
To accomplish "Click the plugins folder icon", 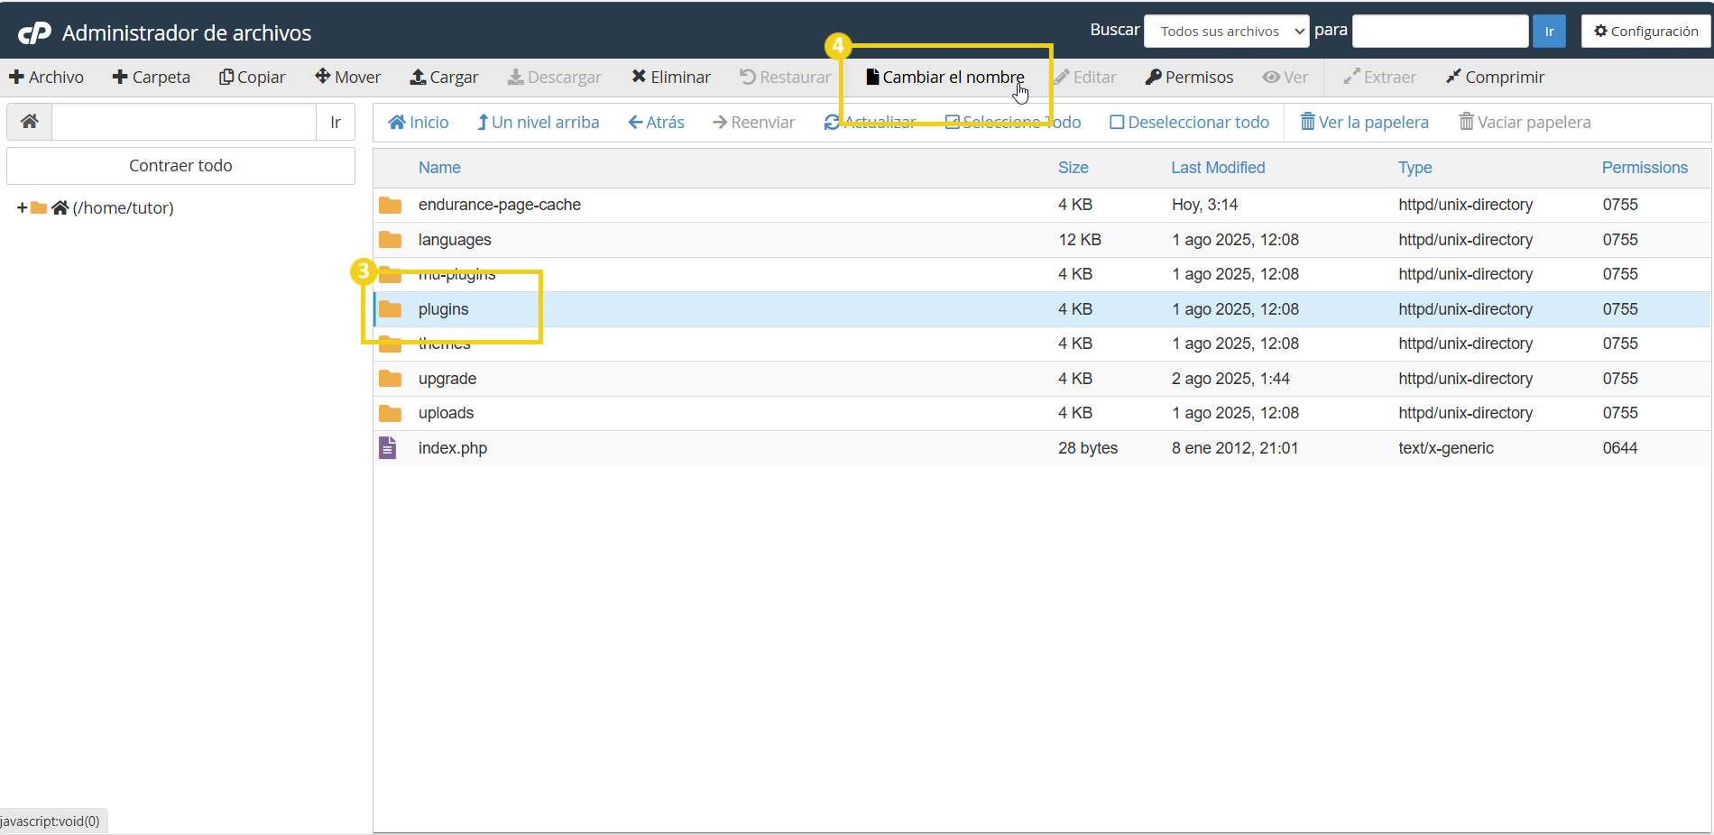I will coord(390,309).
